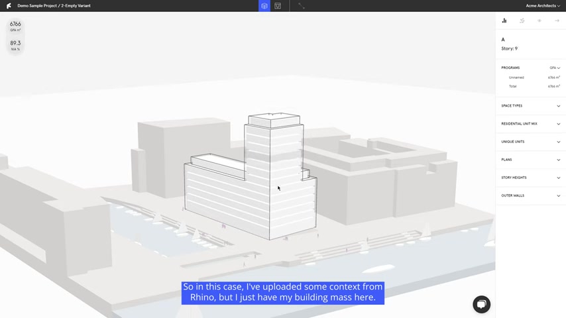Image resolution: width=566 pixels, height=318 pixels.
Task: Click the arrow icon to collapse side panel
Action: coord(557,21)
